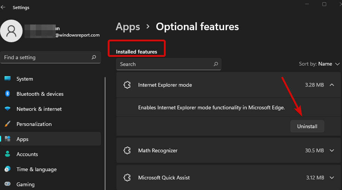Click the Accounts person icon
Screen dimensions: 342x190
pyautogui.click(x=8, y=154)
